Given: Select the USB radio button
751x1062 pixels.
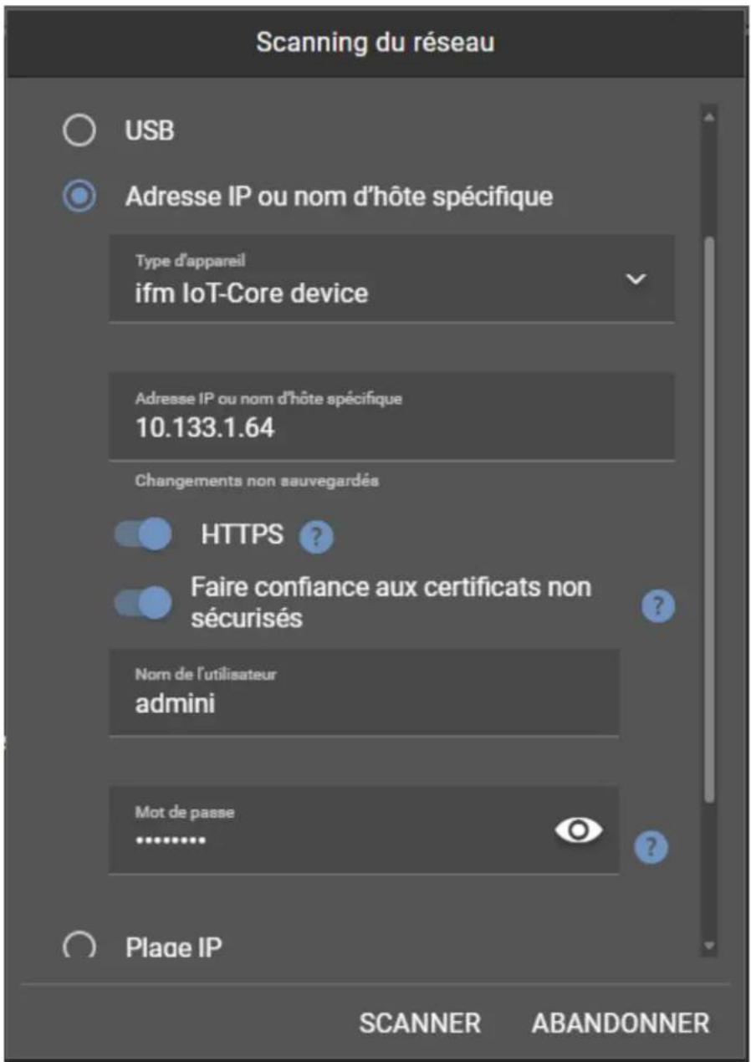Looking at the screenshot, I should pos(79,130).
